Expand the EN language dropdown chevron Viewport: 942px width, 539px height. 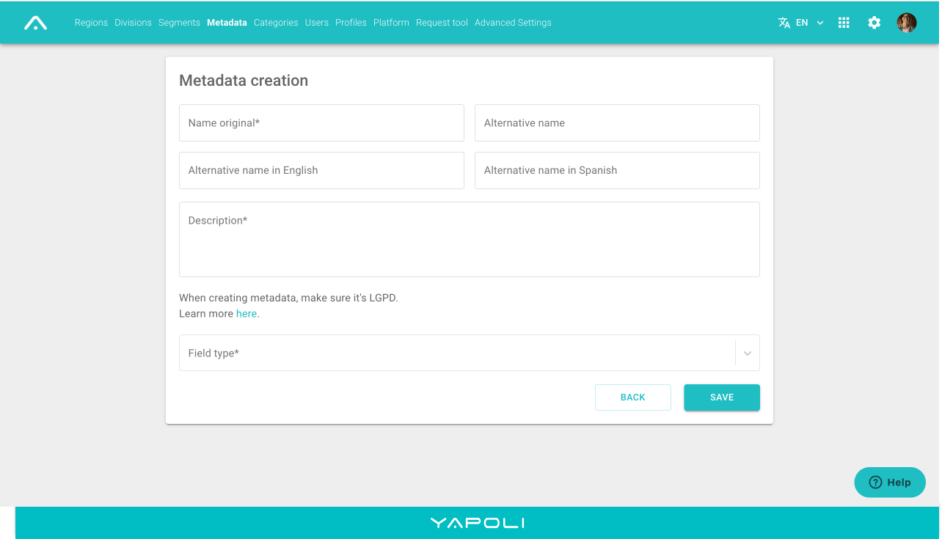[820, 23]
